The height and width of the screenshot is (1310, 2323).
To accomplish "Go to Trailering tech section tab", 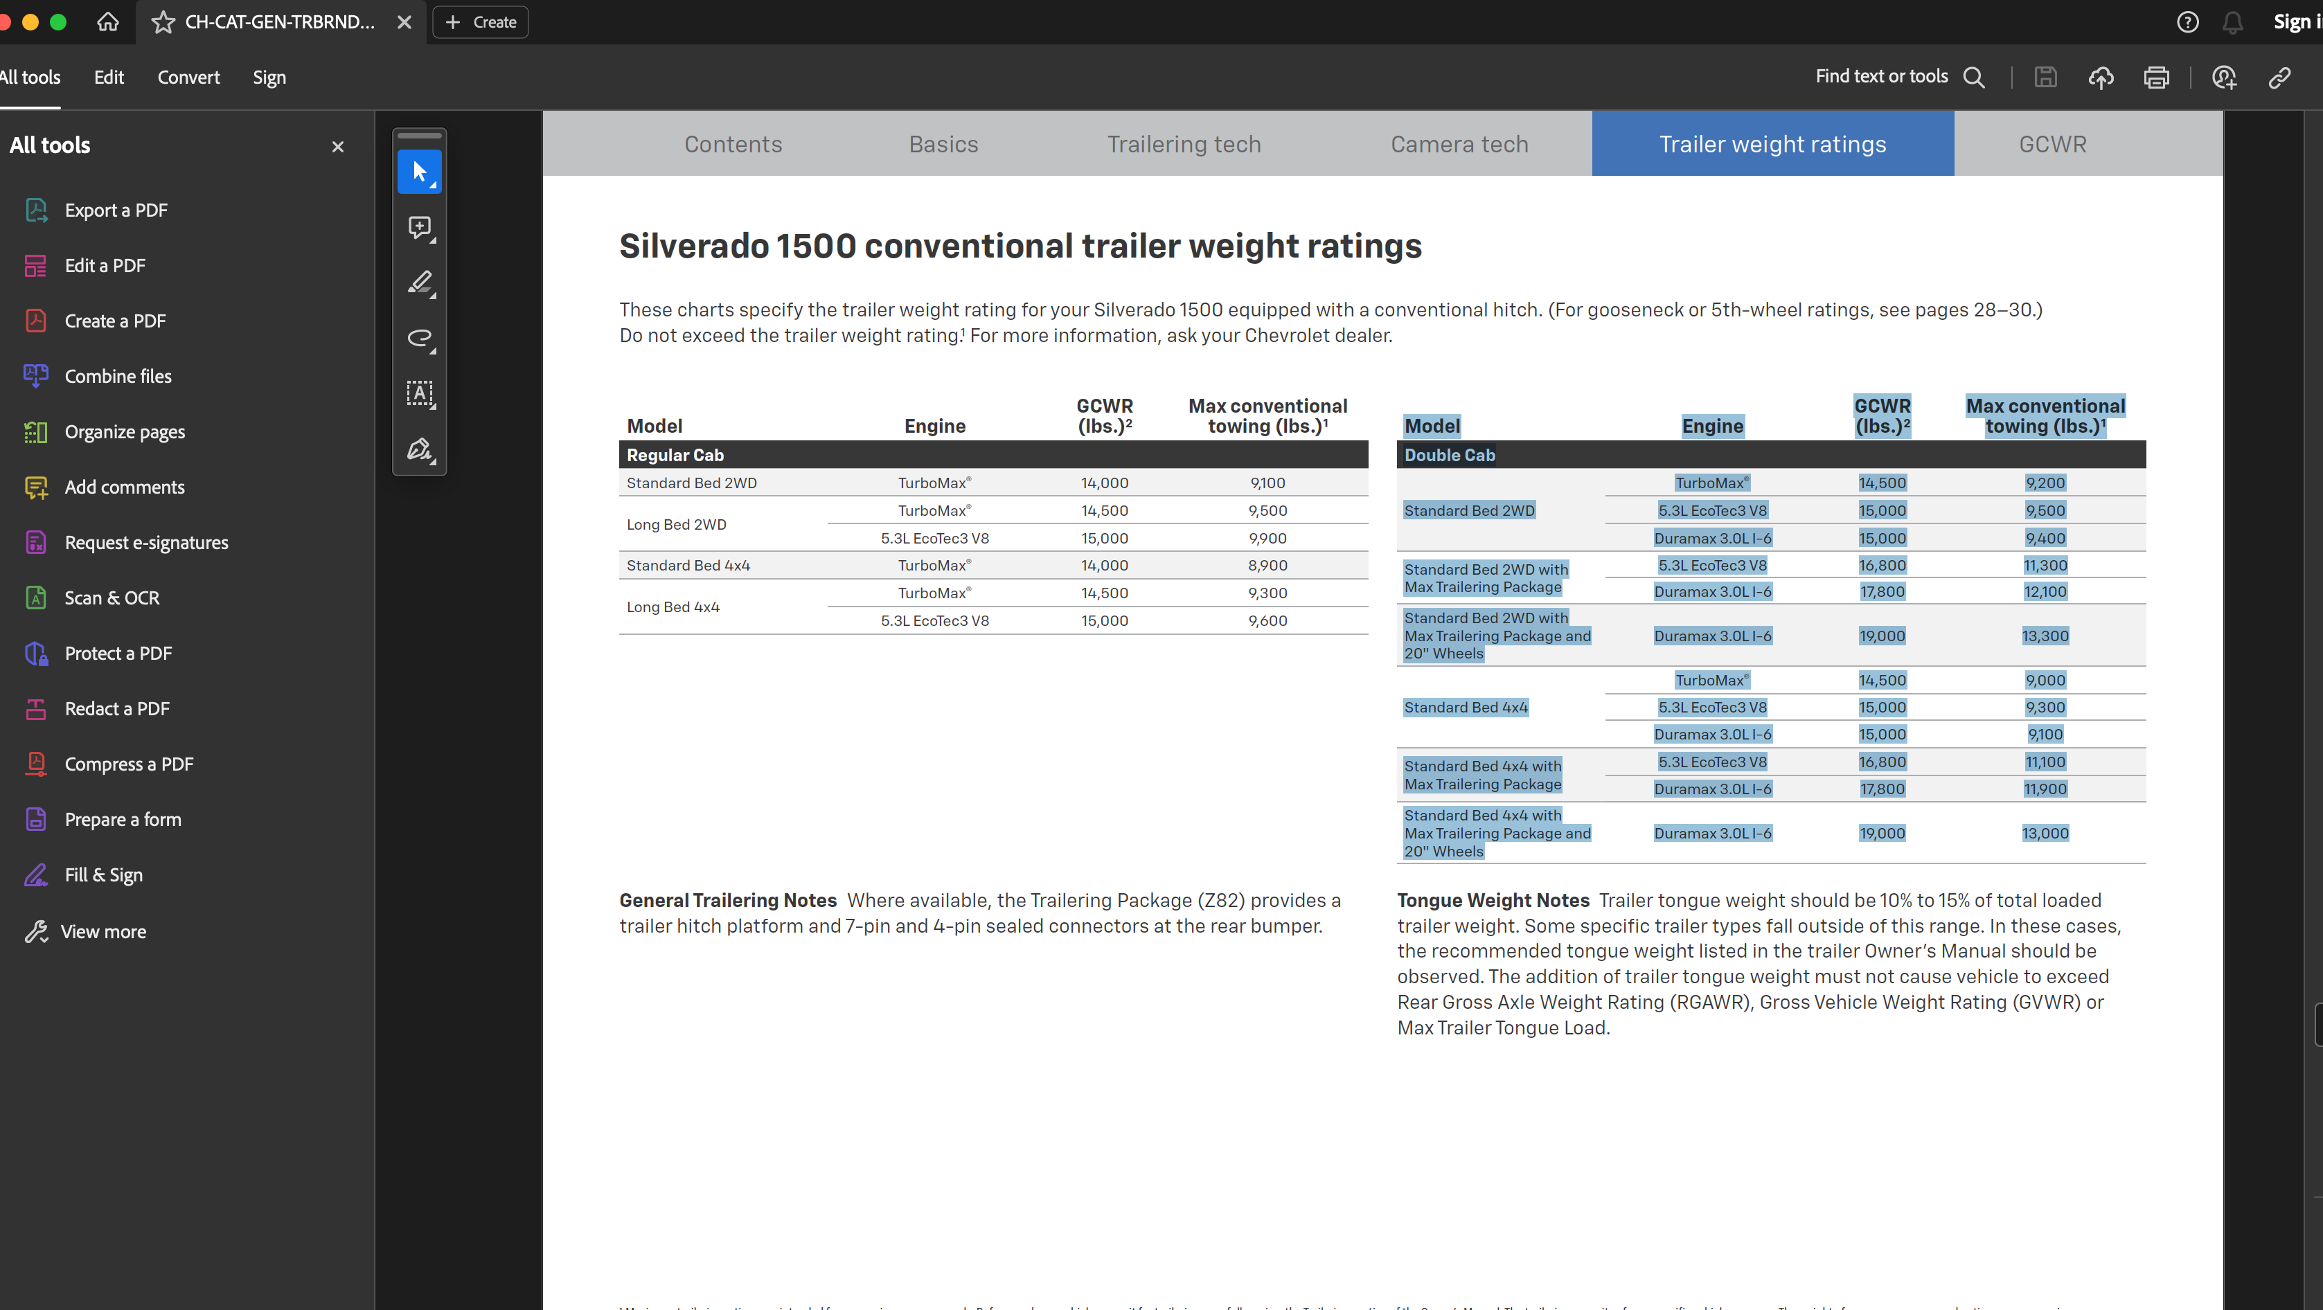I will (1183, 144).
